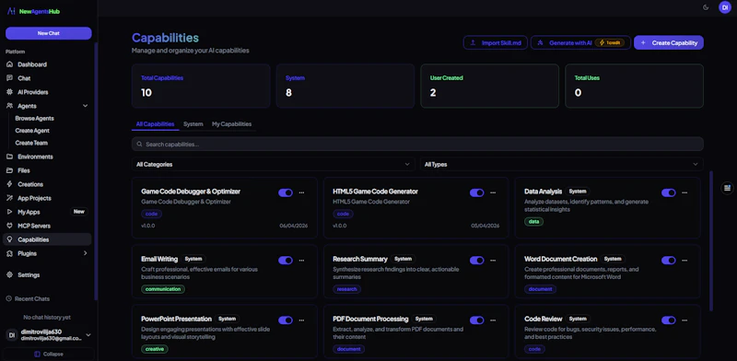This screenshot has width=737, height=361.
Task: Click the research tag on Research Summary
Action: pos(347,289)
